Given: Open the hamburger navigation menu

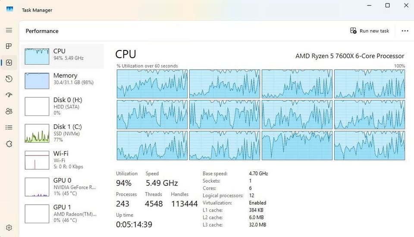Looking at the screenshot, I should (9, 30).
